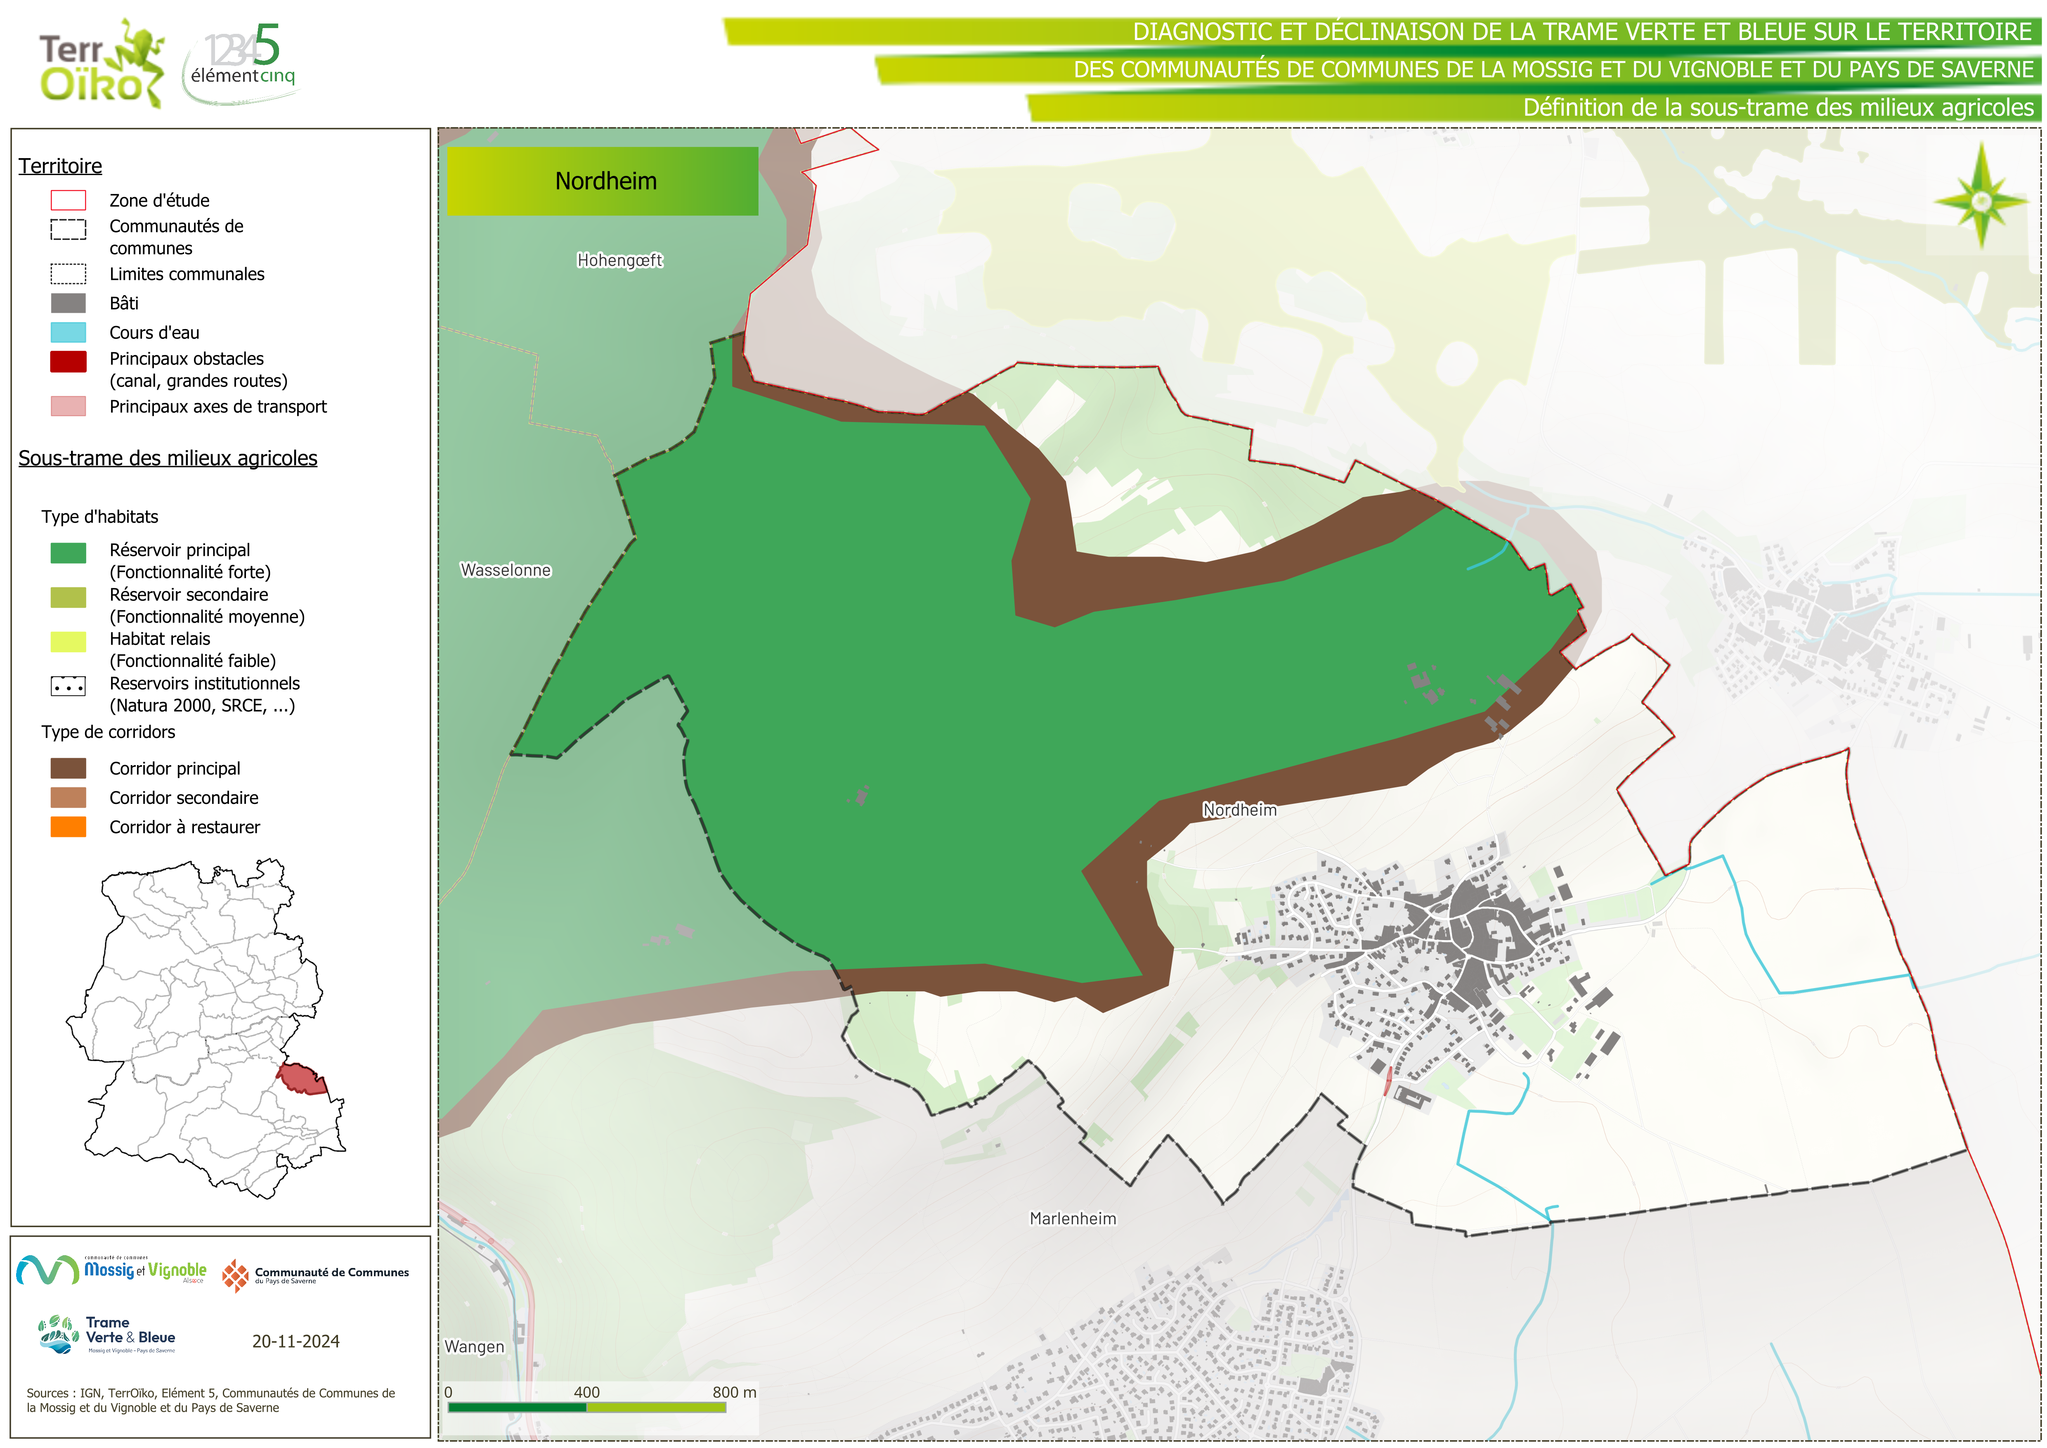The image size is (2047, 1448).
Task: Click the Wasselonne map label
Action: [x=506, y=570]
